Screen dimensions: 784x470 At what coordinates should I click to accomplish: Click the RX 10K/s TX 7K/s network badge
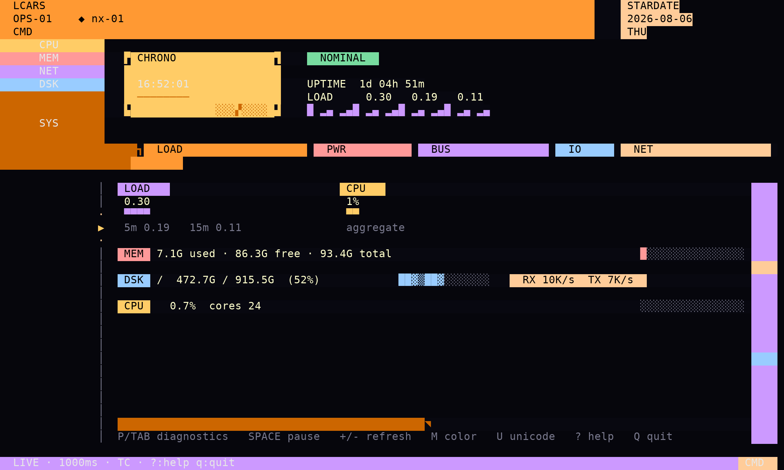[x=578, y=280]
